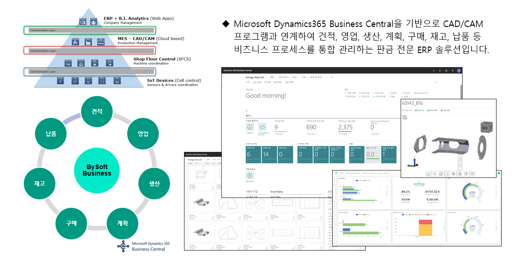Click the 생산 circle in diagram
The image size is (518, 259).
154,184
